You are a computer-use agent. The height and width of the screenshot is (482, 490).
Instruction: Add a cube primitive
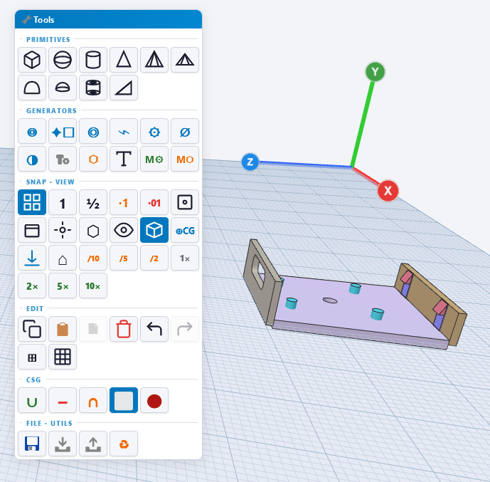[32, 60]
